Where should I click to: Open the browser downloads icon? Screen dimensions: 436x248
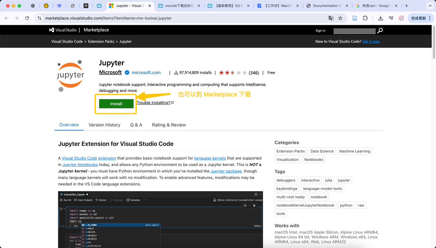tap(380, 18)
